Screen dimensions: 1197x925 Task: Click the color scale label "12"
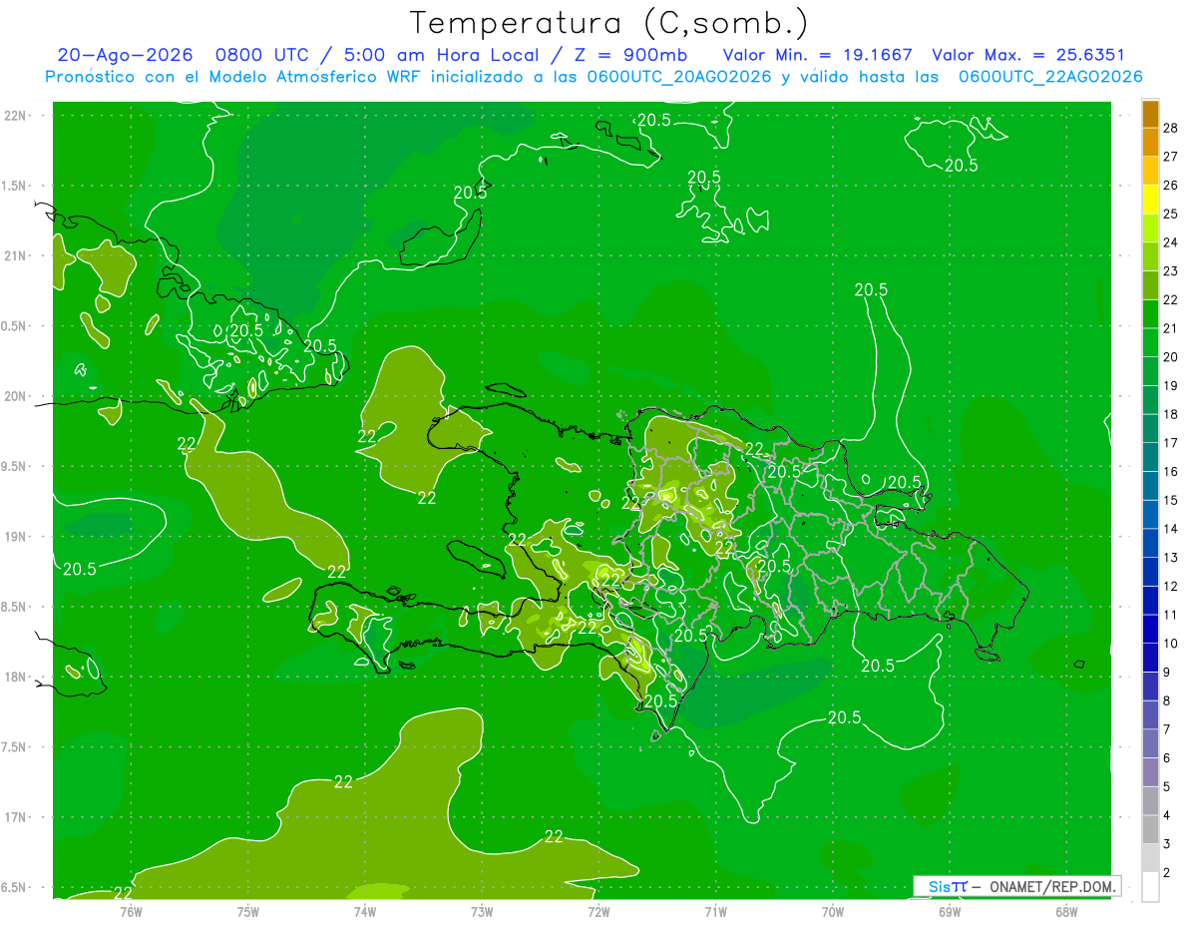(x=1171, y=587)
